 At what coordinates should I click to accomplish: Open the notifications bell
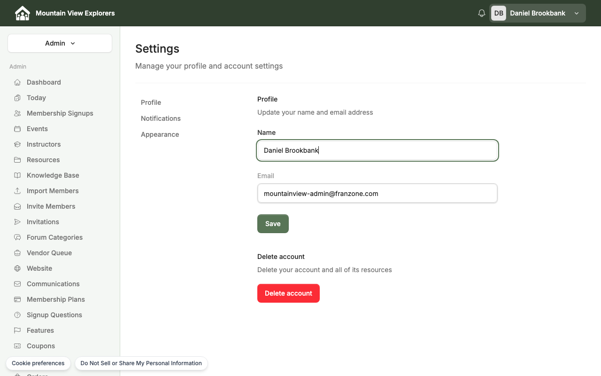[x=481, y=13]
